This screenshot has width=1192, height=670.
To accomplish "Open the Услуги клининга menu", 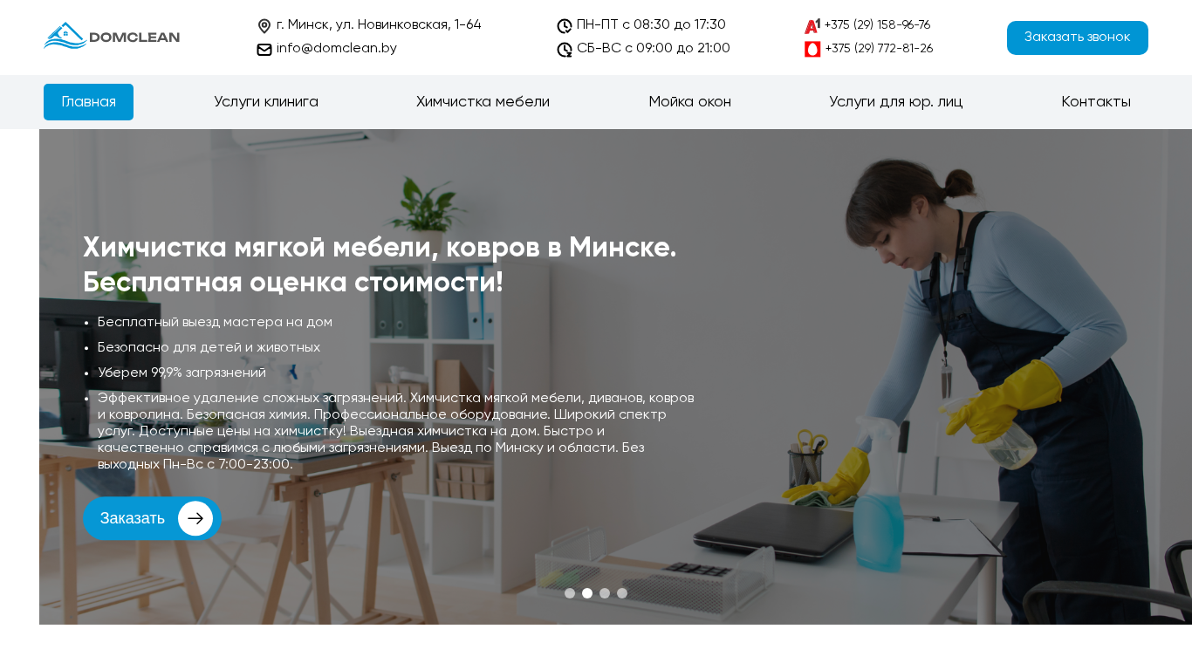I will coord(266,102).
